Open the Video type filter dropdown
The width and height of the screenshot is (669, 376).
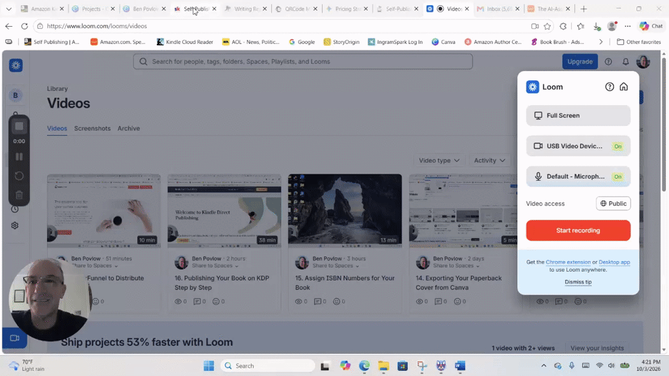tap(439, 161)
